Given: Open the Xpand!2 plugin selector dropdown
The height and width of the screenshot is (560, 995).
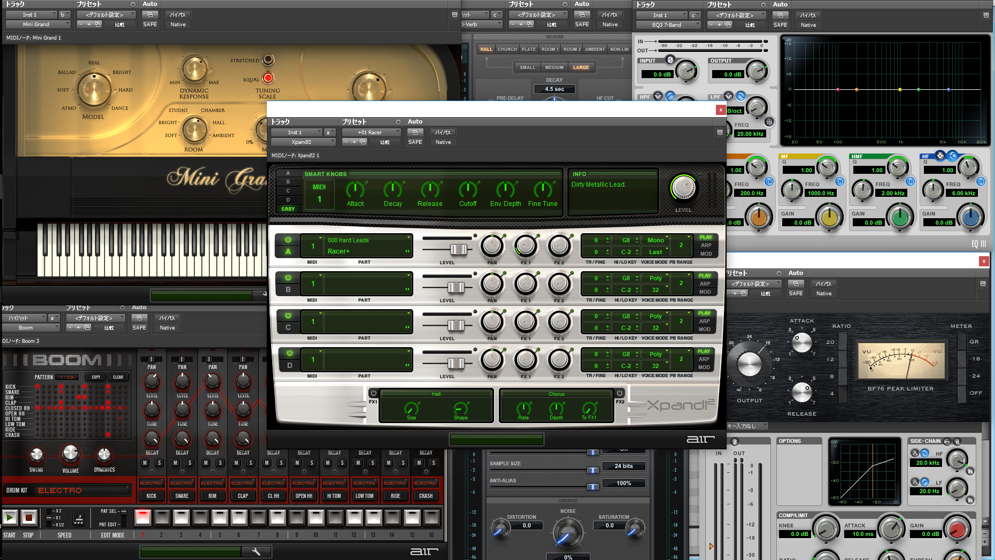Looking at the screenshot, I should 303,142.
